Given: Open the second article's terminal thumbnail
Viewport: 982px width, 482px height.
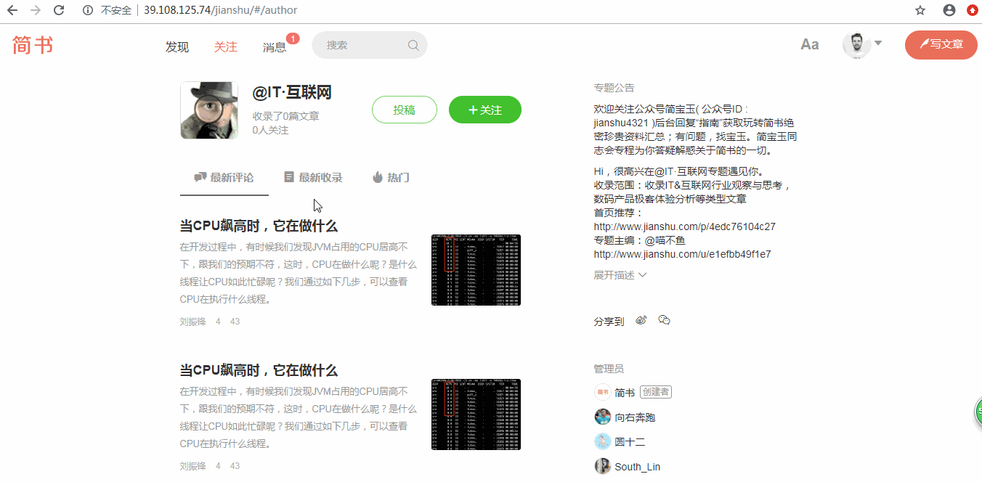Looking at the screenshot, I should click(x=476, y=414).
